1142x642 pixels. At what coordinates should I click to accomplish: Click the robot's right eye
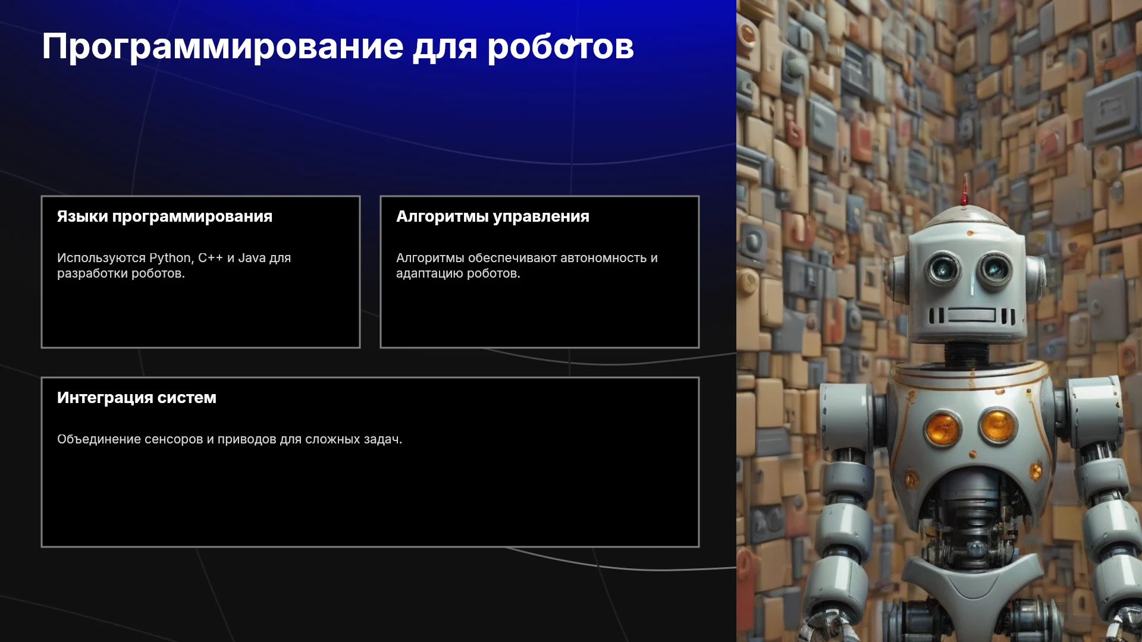point(995,269)
